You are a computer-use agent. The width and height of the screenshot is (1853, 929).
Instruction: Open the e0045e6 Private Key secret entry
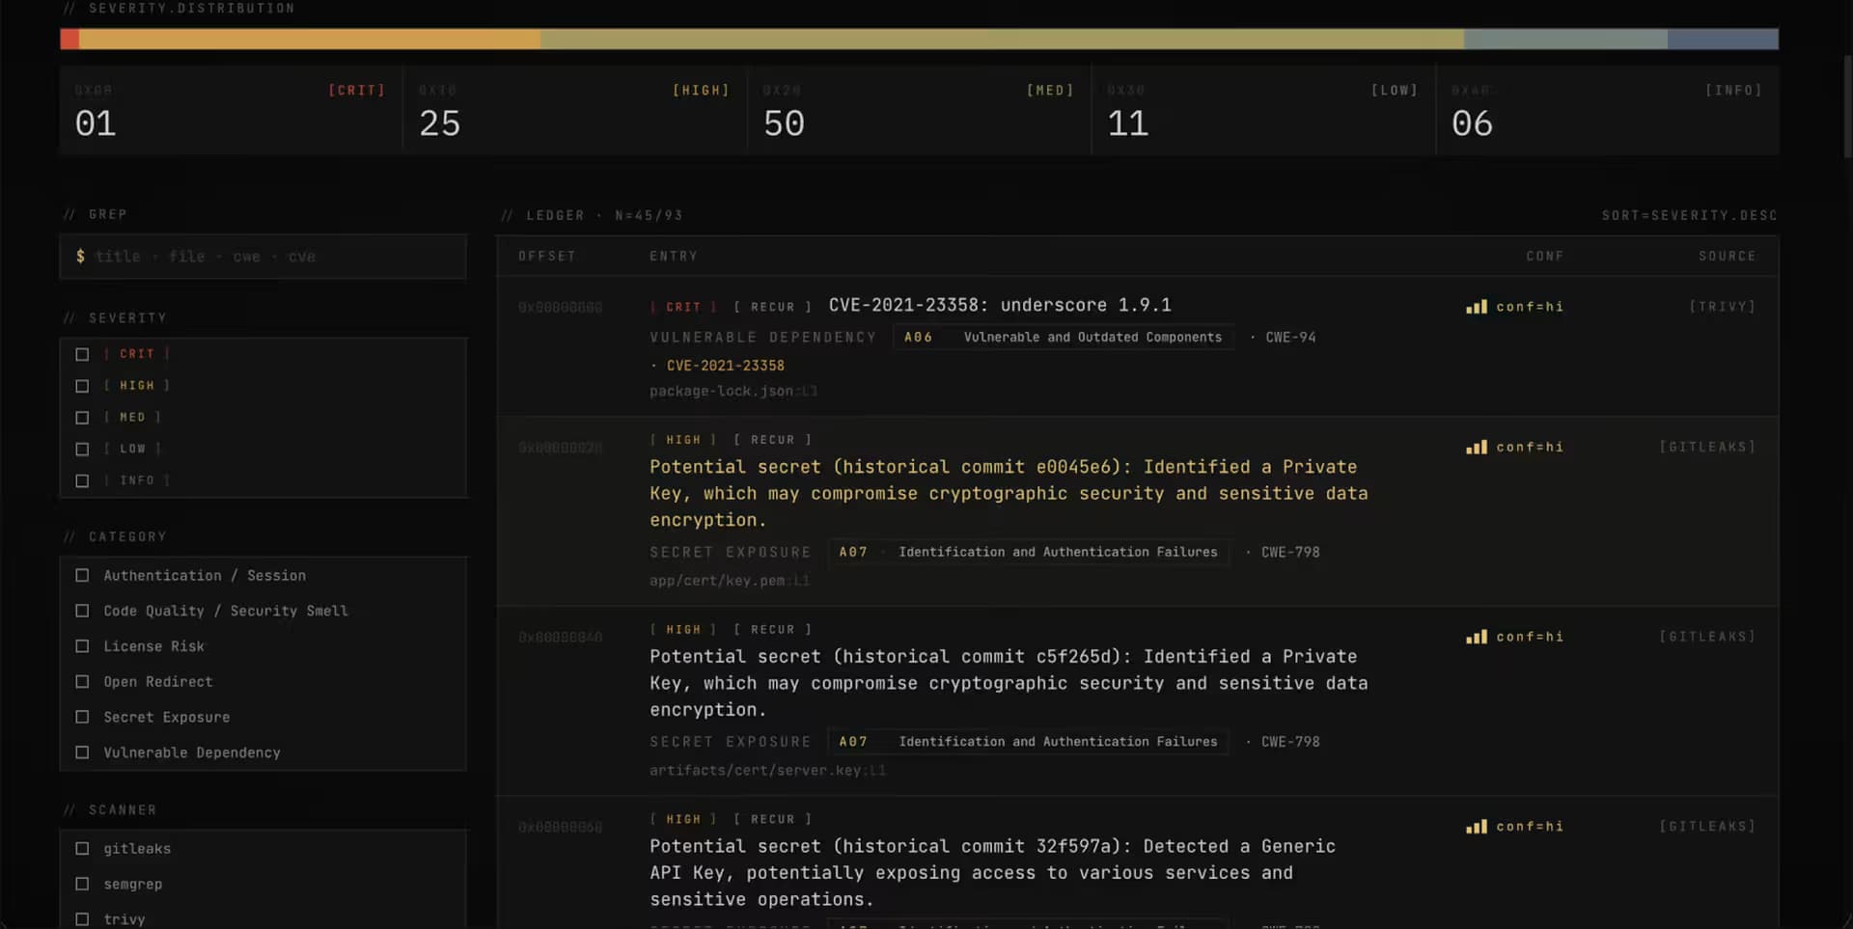coord(1009,493)
